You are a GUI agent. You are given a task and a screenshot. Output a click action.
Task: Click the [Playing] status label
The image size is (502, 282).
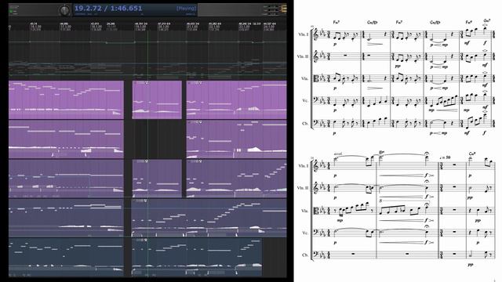[186, 9]
